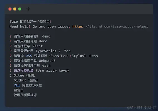
Task: Select the Gitee (最快) template source
Action: [x=25, y=75]
